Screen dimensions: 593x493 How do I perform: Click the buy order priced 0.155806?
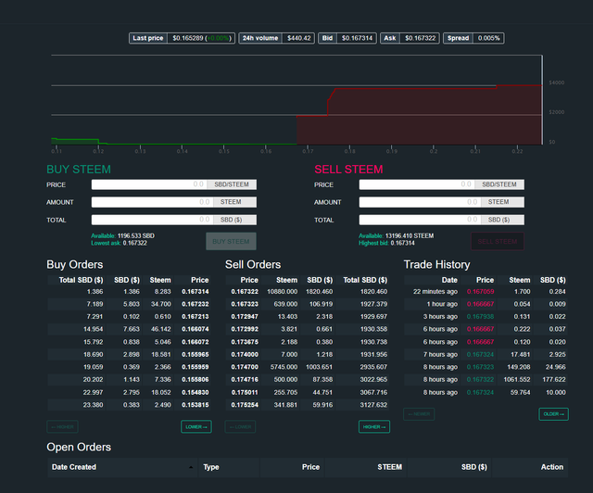pos(129,380)
